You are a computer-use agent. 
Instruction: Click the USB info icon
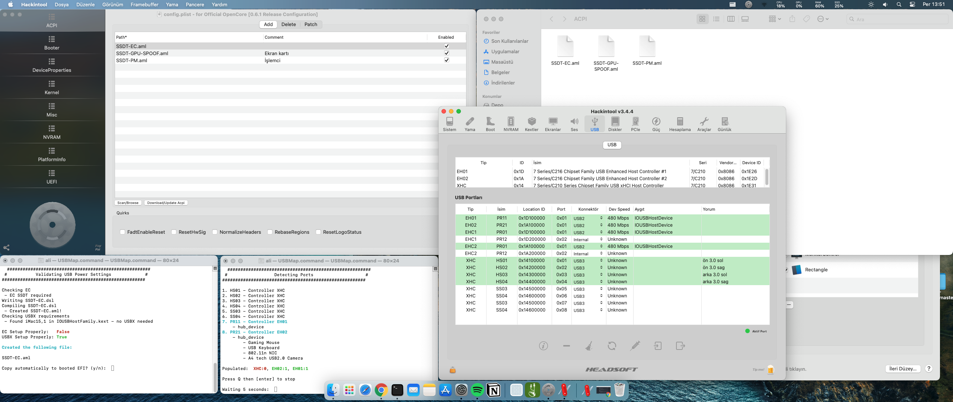543,346
